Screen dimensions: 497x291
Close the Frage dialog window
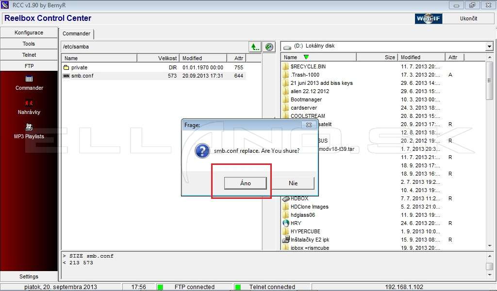[309, 125]
